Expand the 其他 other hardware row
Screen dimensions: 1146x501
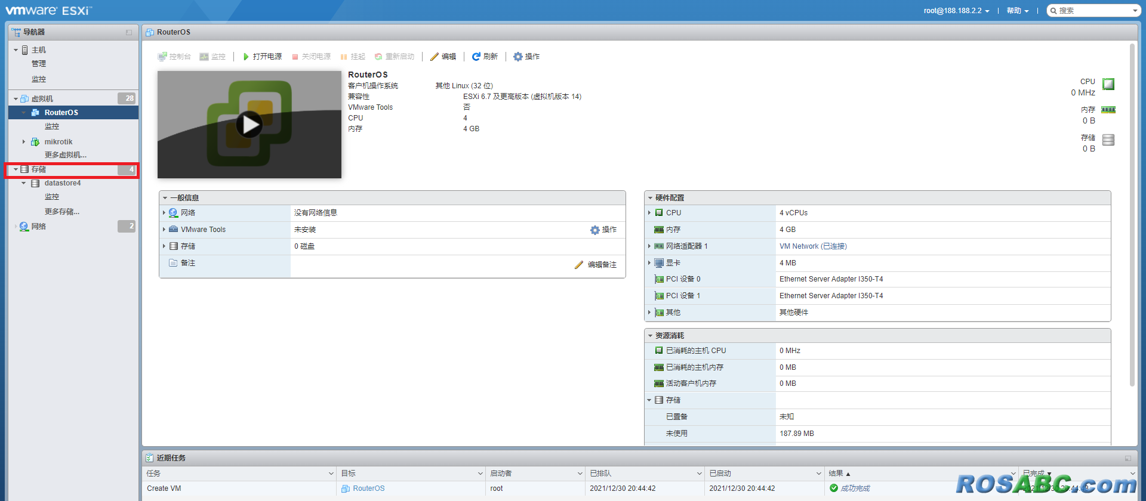click(649, 313)
